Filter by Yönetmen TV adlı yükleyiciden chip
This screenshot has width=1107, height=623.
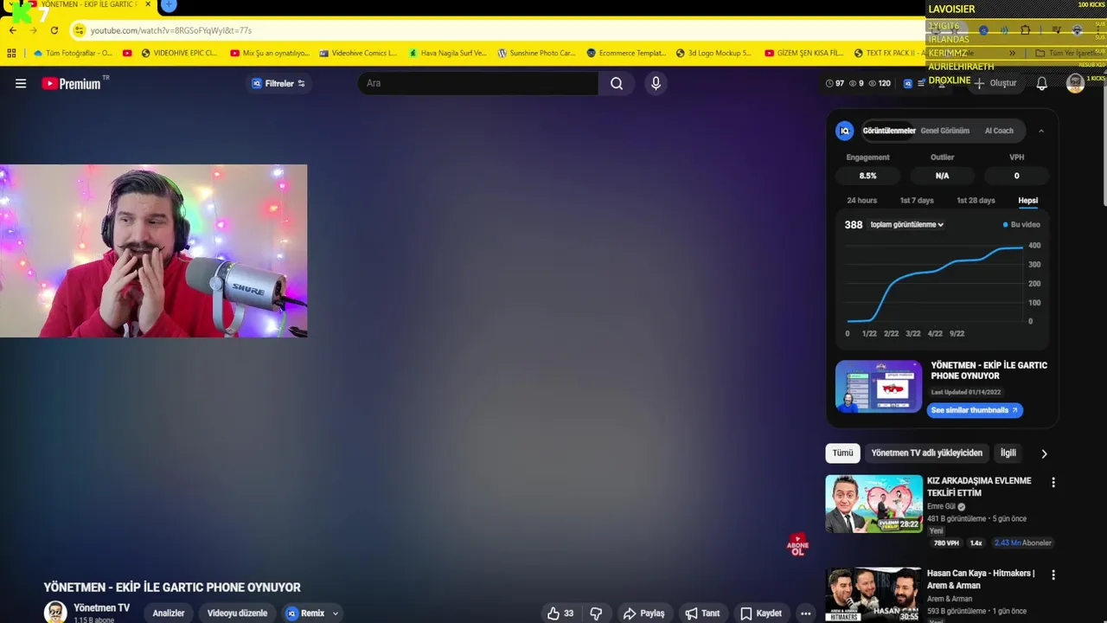click(927, 453)
